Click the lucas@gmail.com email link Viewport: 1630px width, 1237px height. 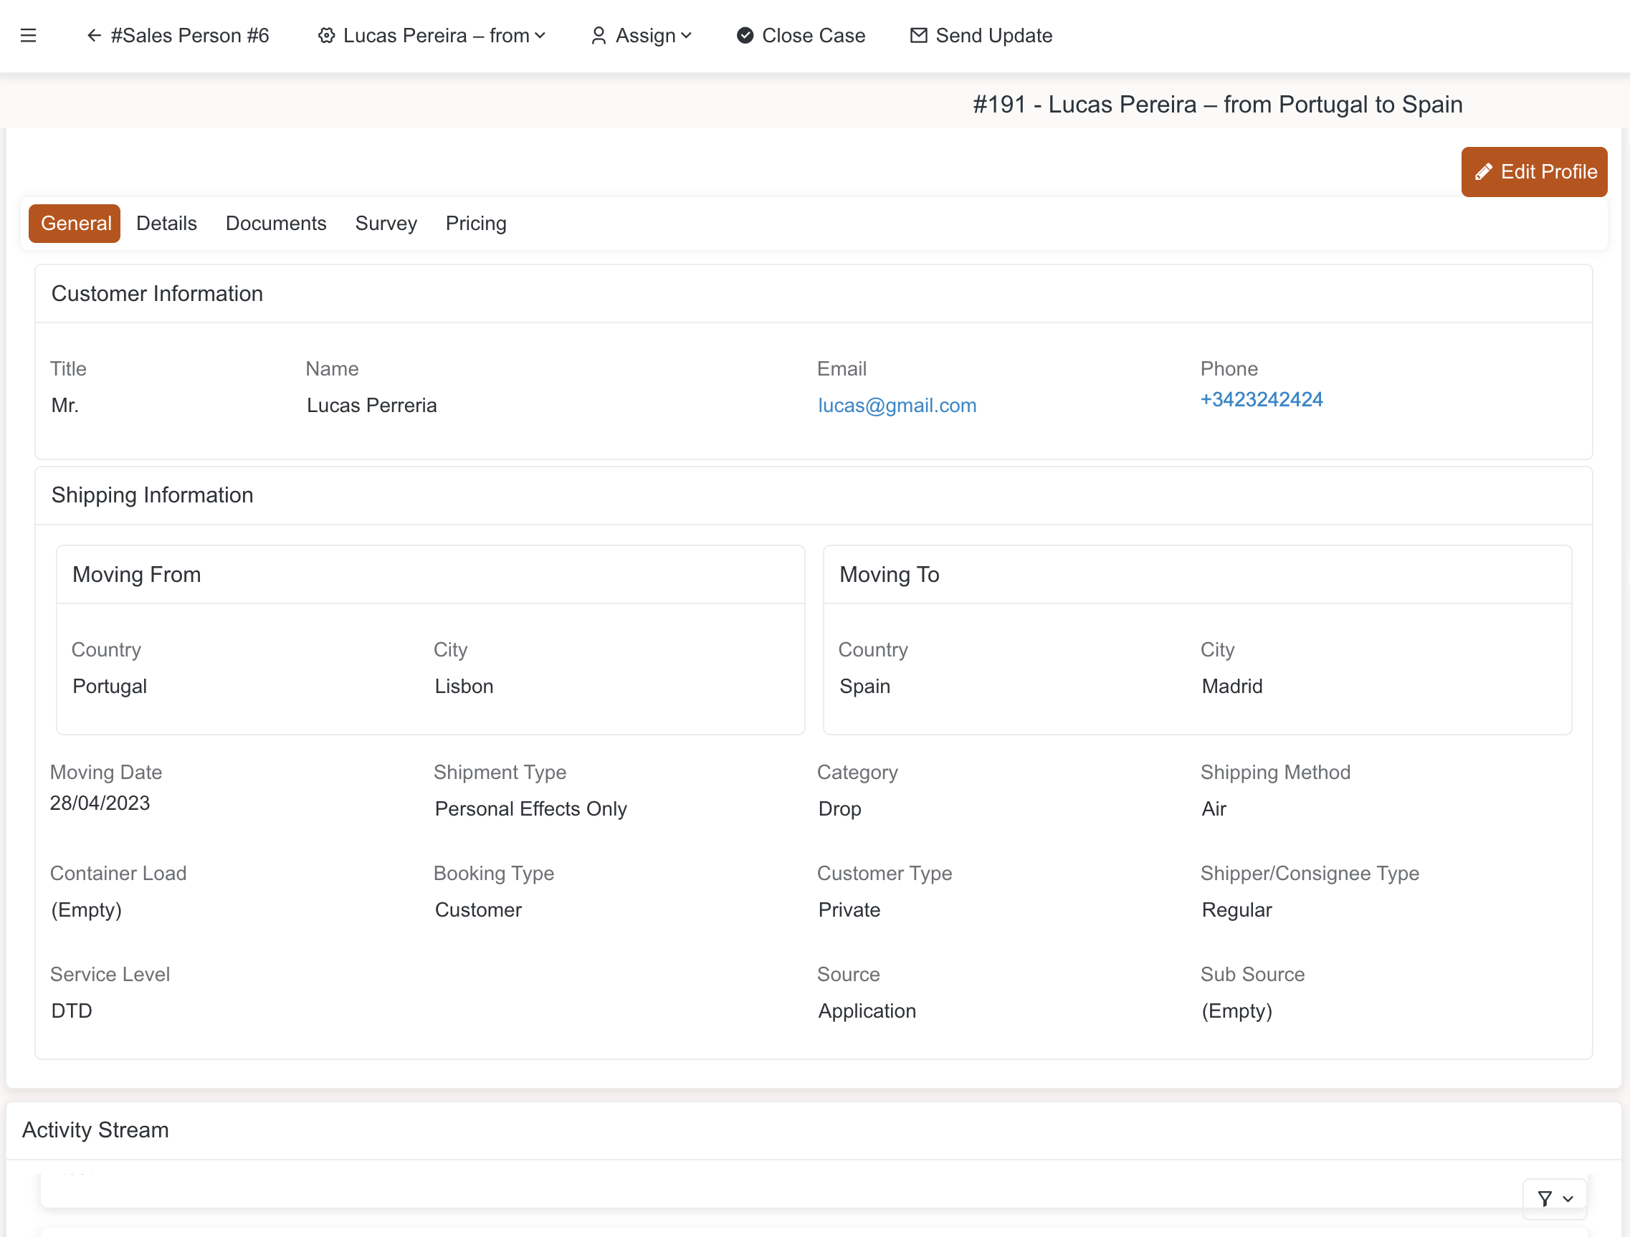click(897, 405)
